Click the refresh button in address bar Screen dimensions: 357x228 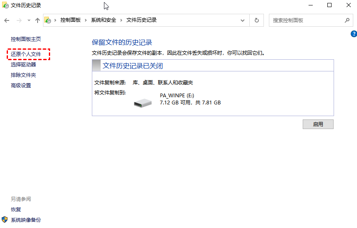pos(256,20)
